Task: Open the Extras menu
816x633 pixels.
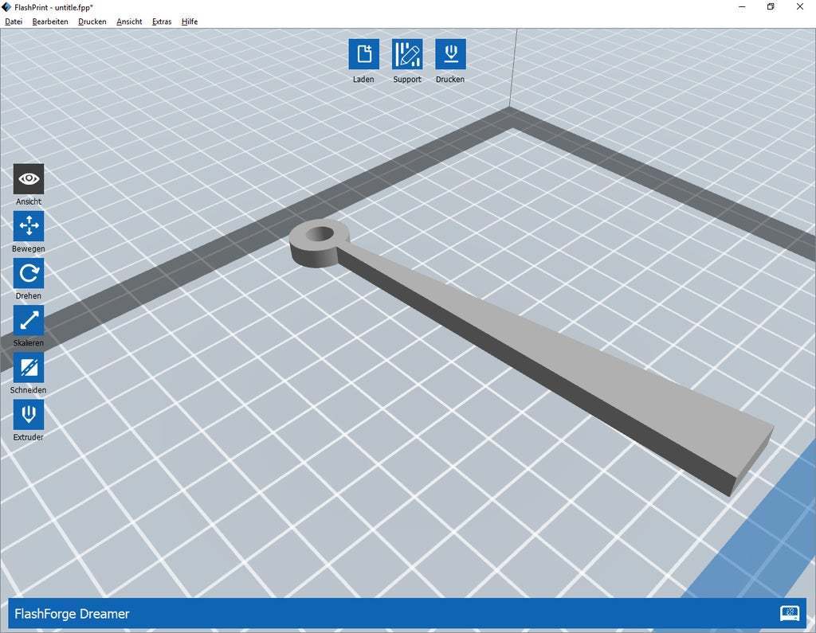Action: (x=162, y=21)
